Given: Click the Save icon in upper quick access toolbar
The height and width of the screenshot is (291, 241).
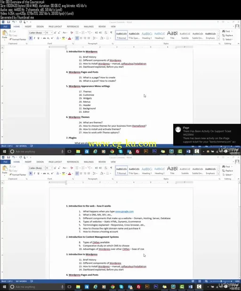Looking at the screenshot, I should tap(8, 22).
